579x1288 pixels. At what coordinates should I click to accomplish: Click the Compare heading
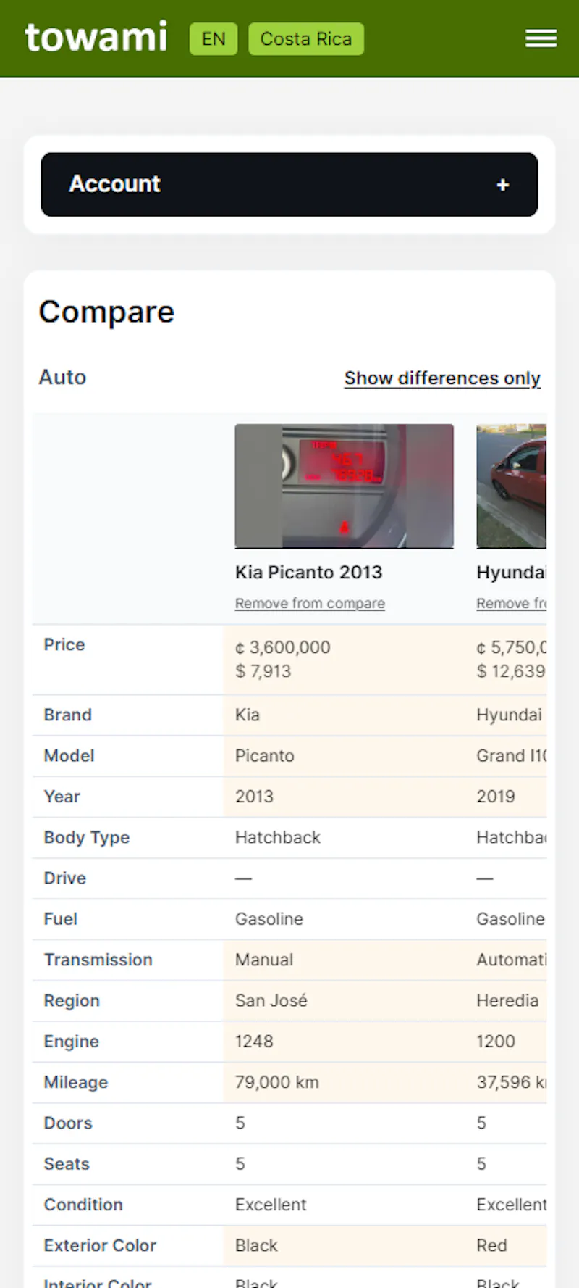point(106,312)
